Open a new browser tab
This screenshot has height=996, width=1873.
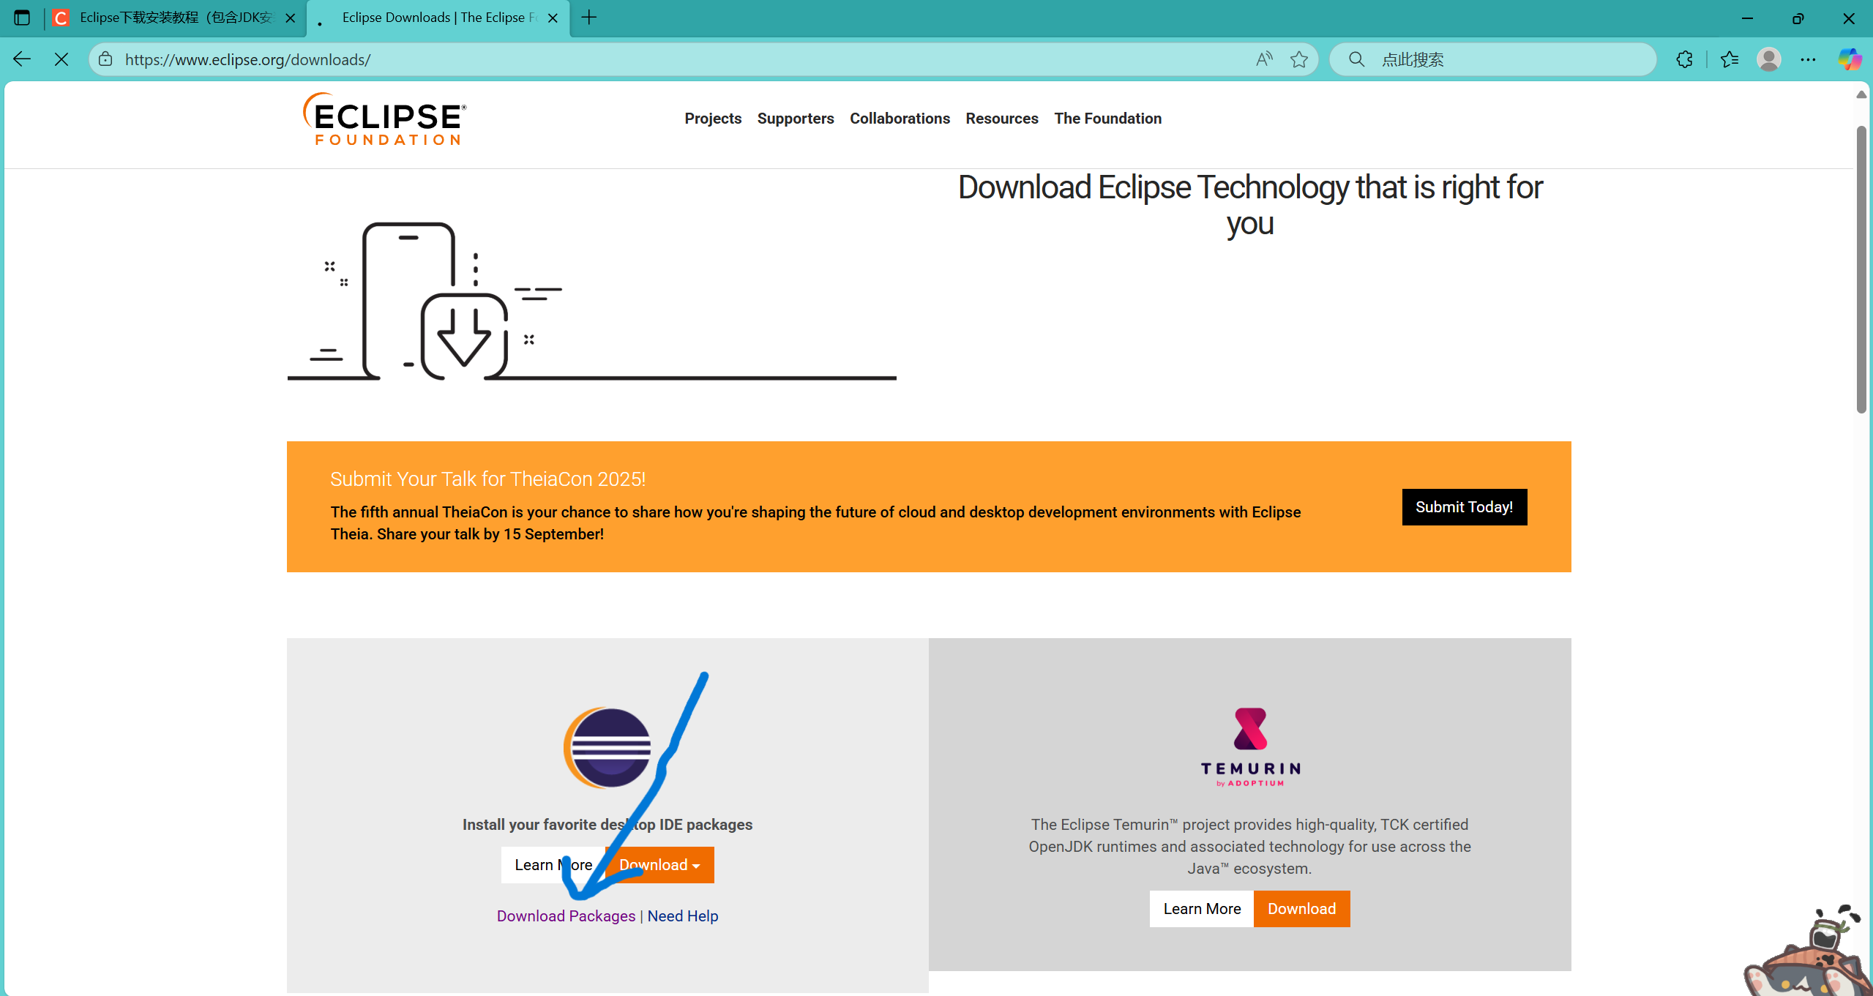pyautogui.click(x=589, y=18)
